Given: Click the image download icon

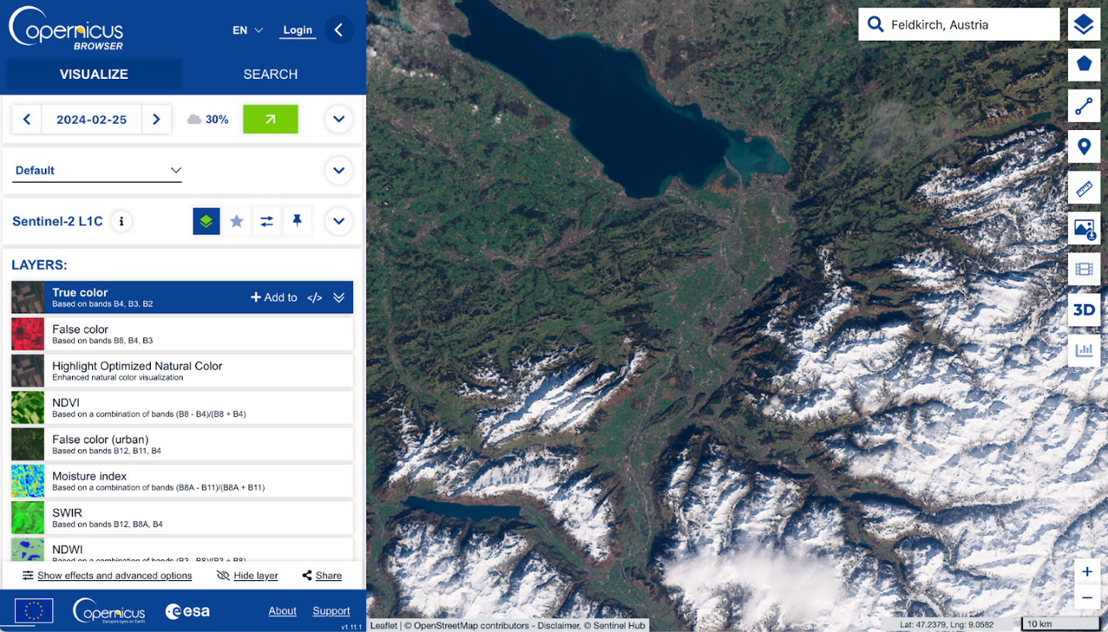Looking at the screenshot, I should (x=1083, y=228).
